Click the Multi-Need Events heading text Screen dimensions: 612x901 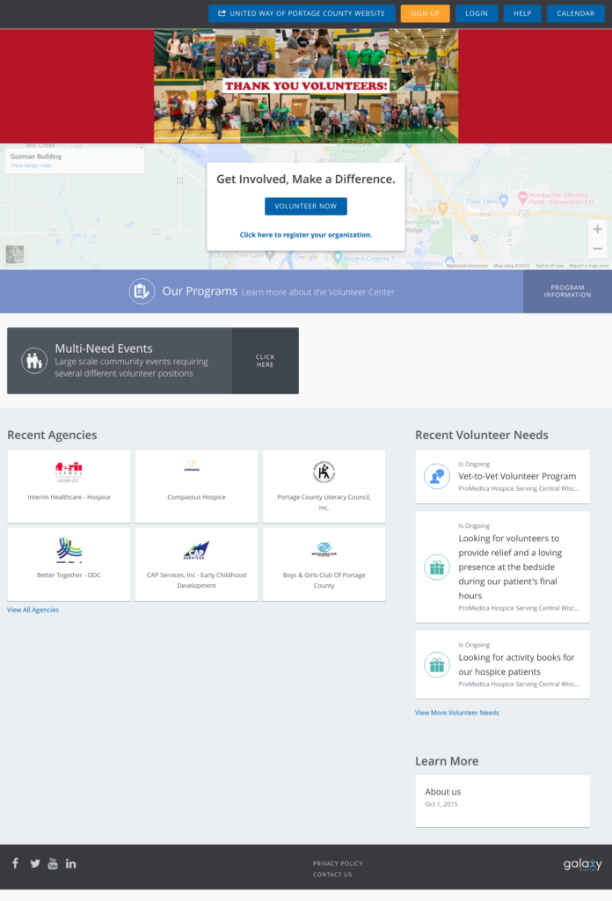(x=104, y=348)
